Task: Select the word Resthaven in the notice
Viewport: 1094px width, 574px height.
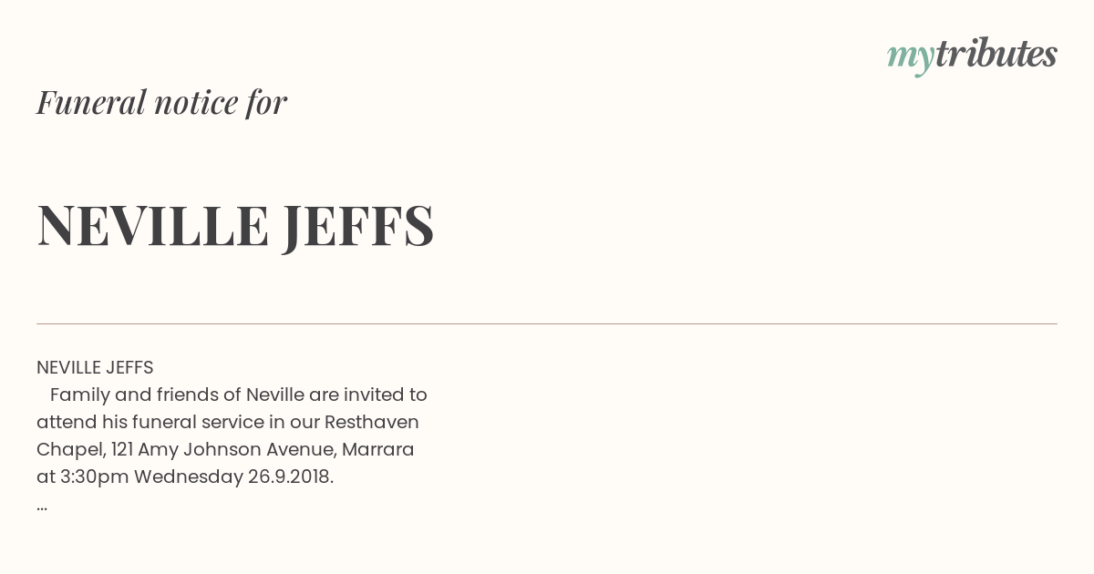Action: tap(372, 422)
